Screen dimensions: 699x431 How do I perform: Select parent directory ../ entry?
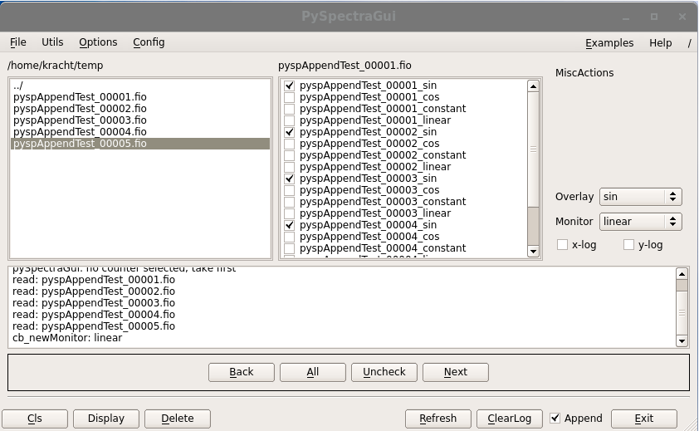click(140, 86)
